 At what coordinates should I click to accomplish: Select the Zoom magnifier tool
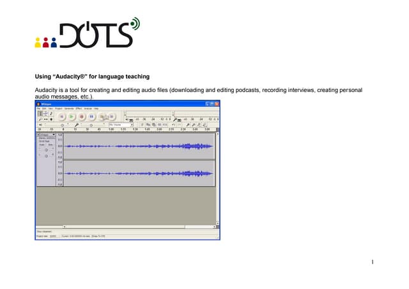(39, 119)
